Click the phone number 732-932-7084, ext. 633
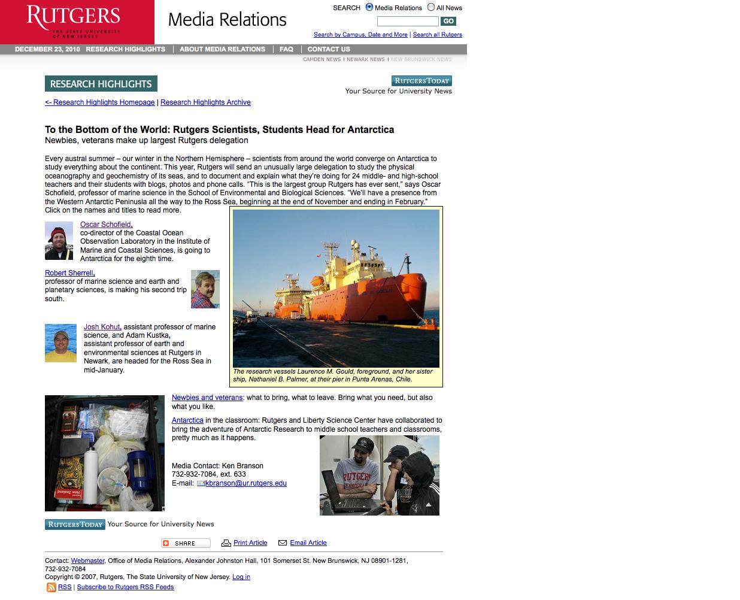 209,474
